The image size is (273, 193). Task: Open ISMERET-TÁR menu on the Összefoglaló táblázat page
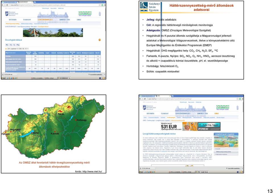pos(65,20)
